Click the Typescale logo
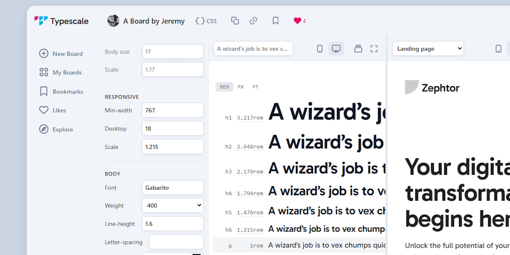 pyautogui.click(x=61, y=21)
